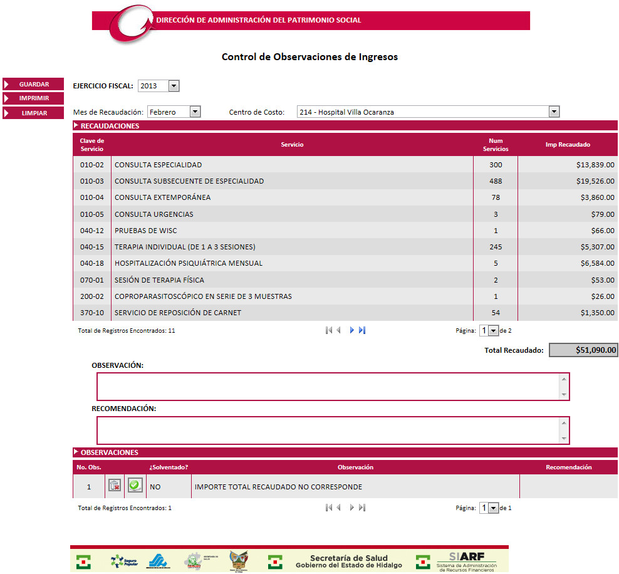Click the Secretaría de Salud footer text
This screenshot has height=574, width=619.
pyautogui.click(x=349, y=558)
